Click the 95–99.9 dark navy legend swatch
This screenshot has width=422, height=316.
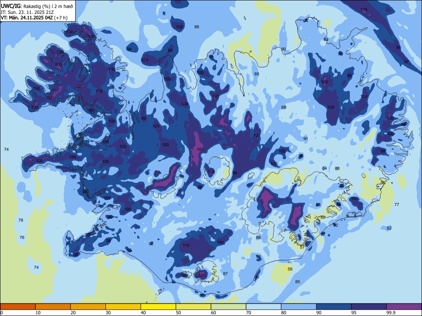tap(369, 307)
